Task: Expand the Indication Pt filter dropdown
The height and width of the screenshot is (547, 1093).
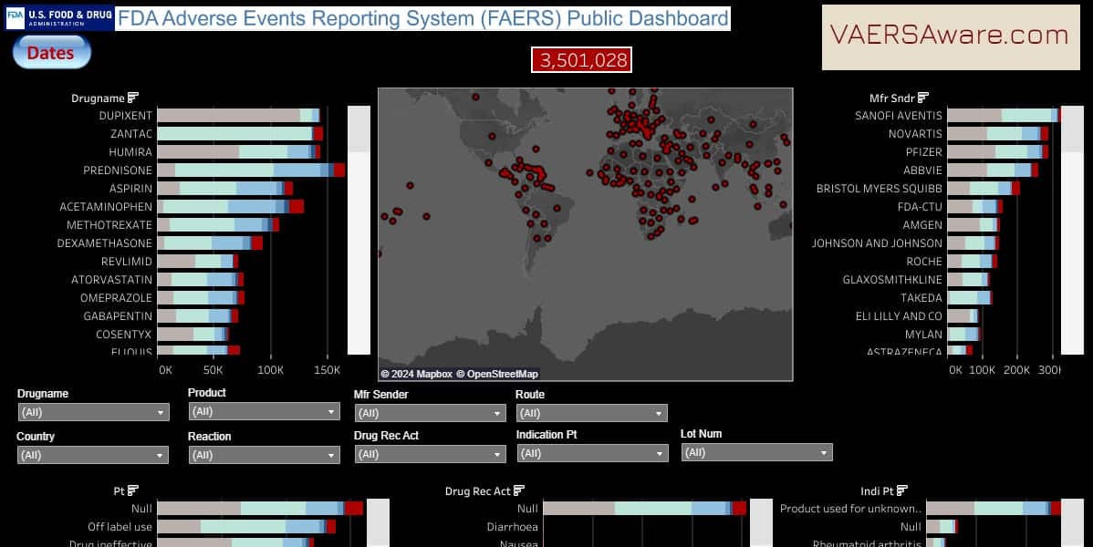Action: [x=593, y=454]
